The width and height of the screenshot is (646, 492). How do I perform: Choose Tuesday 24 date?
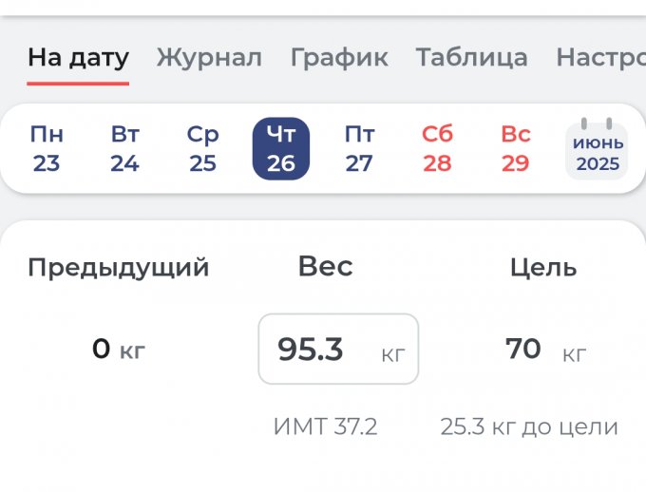(x=124, y=149)
